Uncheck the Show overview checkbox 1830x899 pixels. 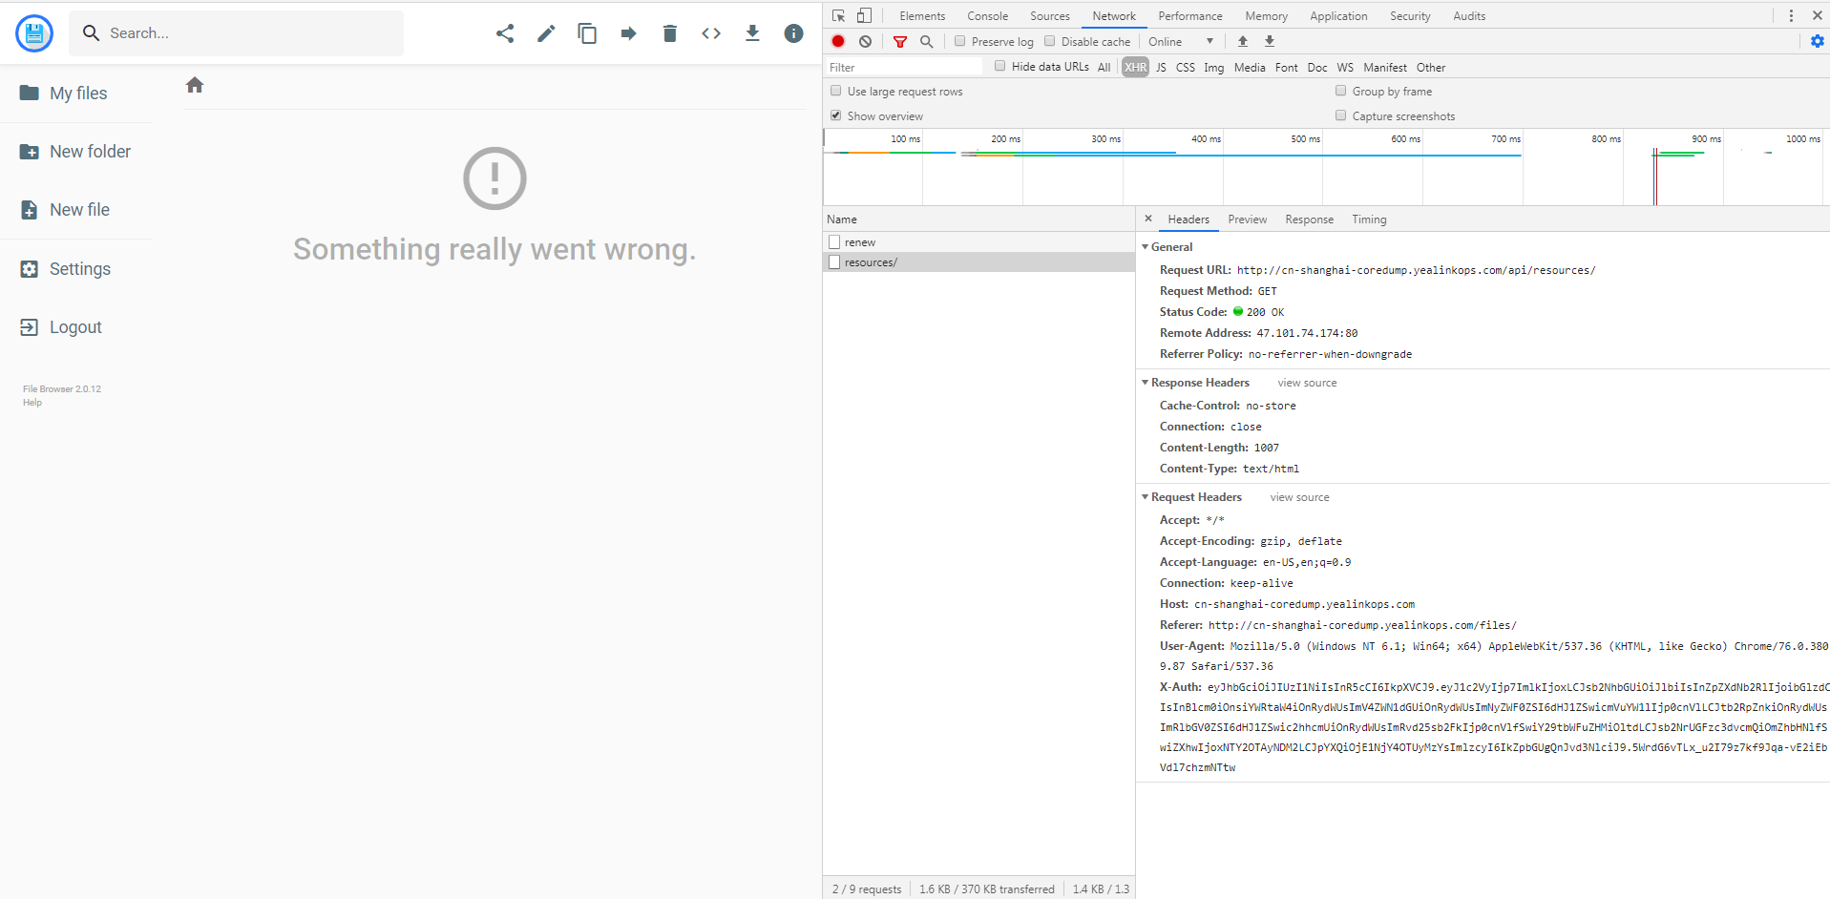[x=835, y=115]
